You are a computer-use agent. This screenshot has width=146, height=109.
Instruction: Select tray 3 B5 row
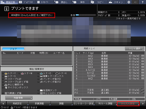[109, 62]
